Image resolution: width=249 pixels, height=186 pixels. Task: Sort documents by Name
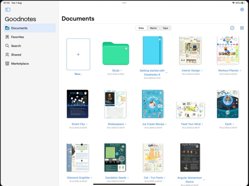click(153, 28)
